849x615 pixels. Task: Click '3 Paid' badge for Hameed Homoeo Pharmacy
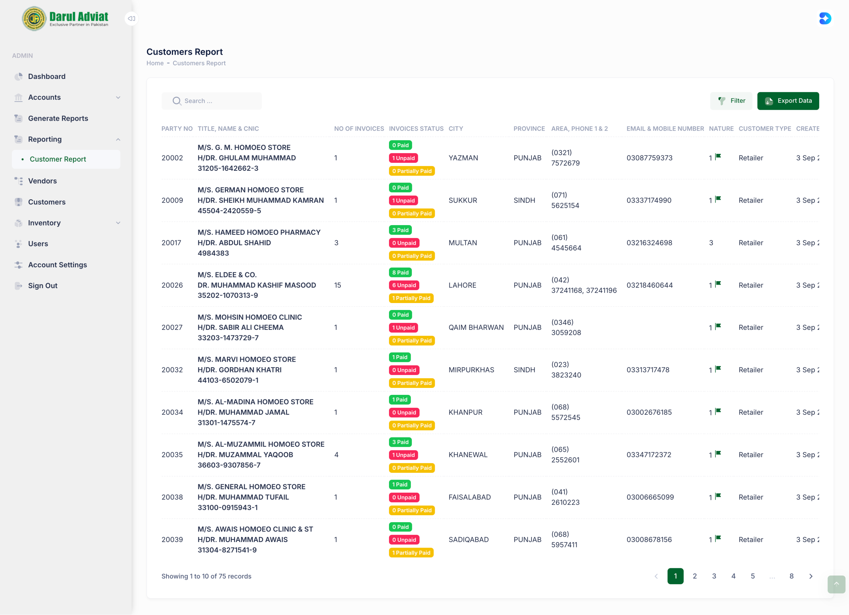(400, 230)
